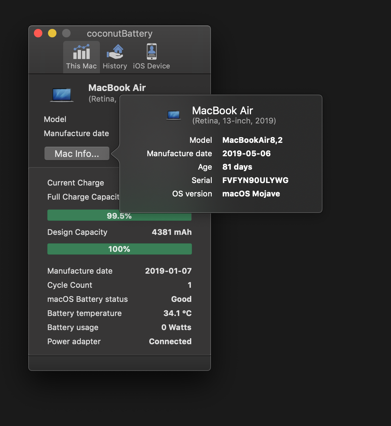This screenshot has height=426, width=391.
Task: Click the 99.5% capacity progress bar
Action: coord(119,215)
